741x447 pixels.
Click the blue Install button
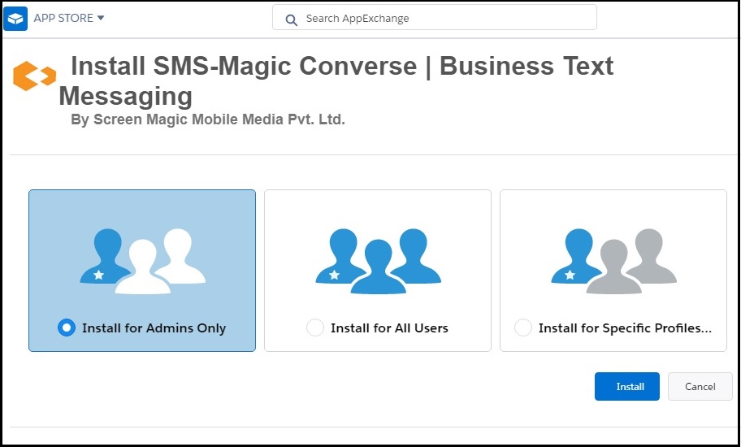tap(627, 387)
